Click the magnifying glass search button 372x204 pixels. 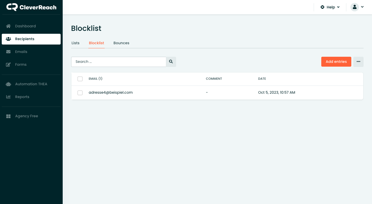pyautogui.click(x=171, y=62)
